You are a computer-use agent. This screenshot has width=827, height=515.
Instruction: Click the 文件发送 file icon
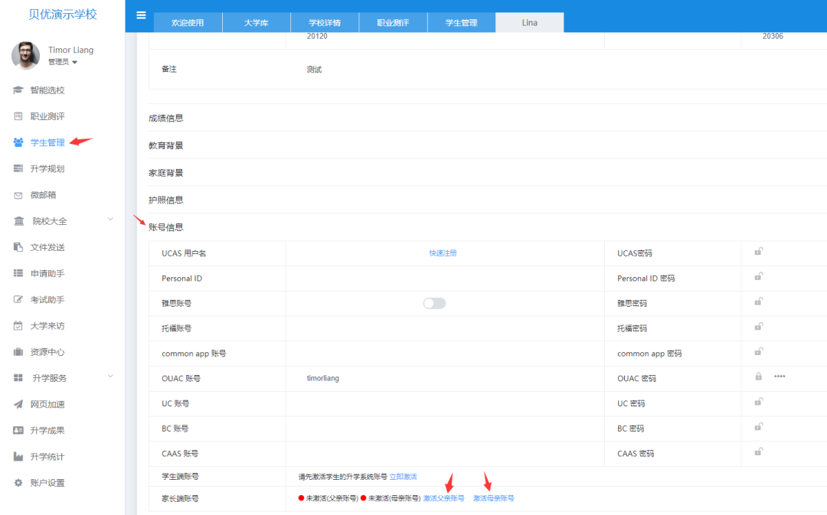[18, 247]
